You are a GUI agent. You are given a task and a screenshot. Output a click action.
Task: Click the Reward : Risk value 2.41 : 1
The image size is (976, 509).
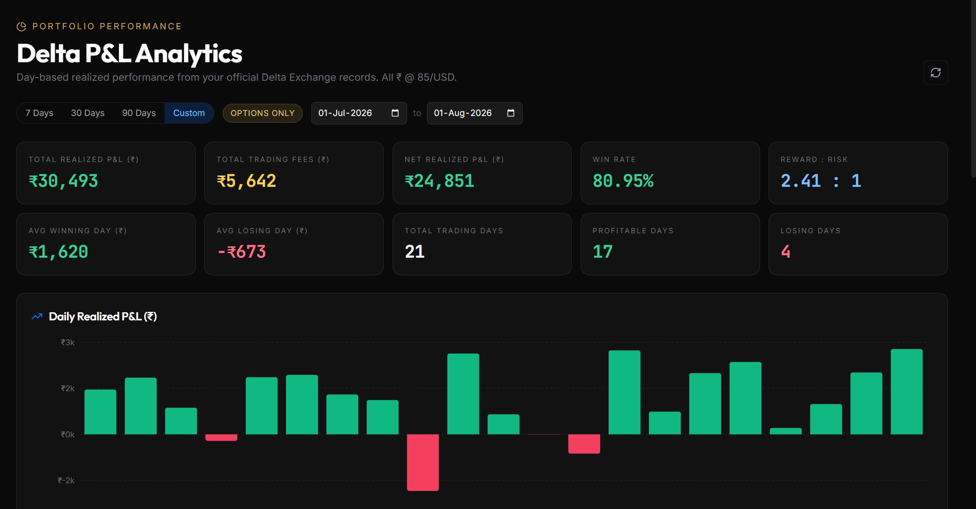tap(821, 181)
